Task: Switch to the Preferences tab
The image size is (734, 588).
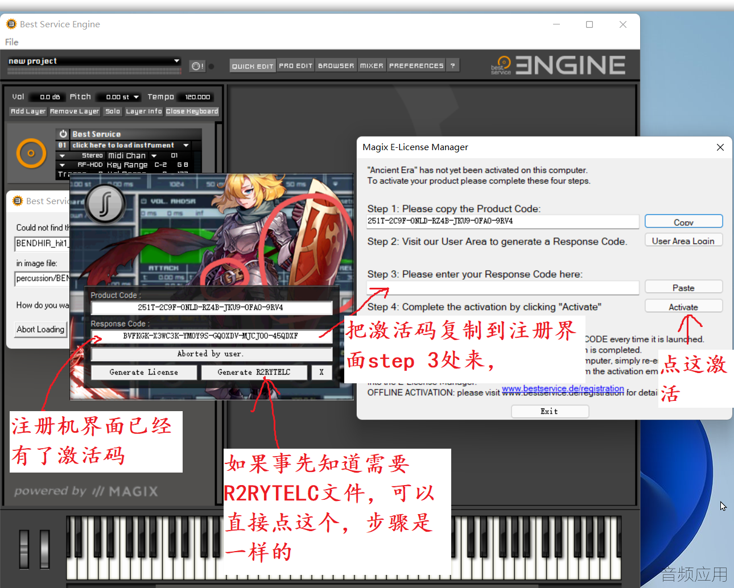Action: pos(416,66)
